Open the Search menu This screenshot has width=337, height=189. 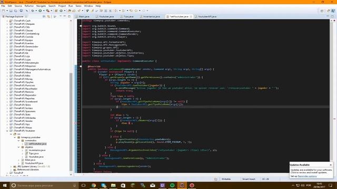point(52,6)
